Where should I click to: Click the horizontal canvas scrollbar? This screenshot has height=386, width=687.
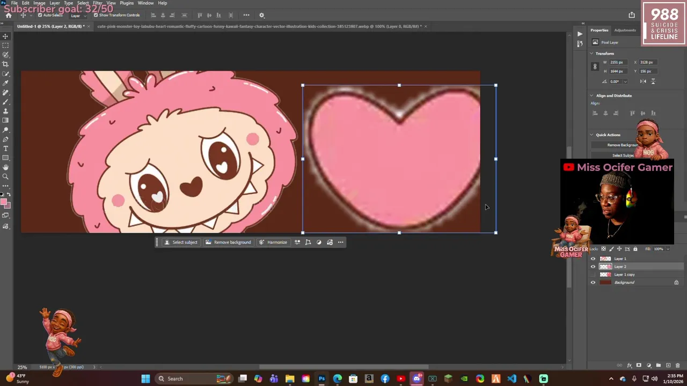point(343,367)
